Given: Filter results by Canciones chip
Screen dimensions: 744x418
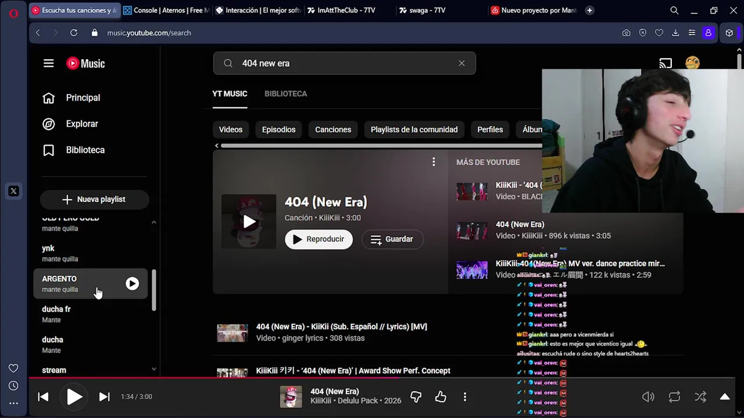Looking at the screenshot, I should 333,129.
